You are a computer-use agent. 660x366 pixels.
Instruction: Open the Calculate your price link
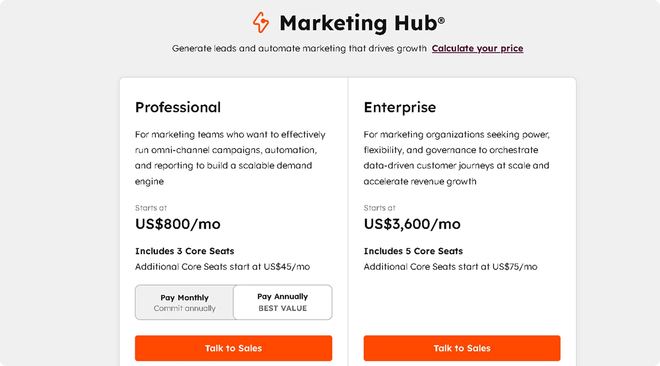tap(477, 48)
